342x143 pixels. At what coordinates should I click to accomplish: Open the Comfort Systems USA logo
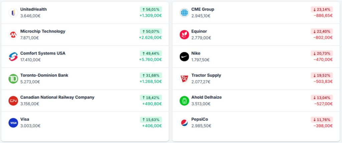coord(13,57)
